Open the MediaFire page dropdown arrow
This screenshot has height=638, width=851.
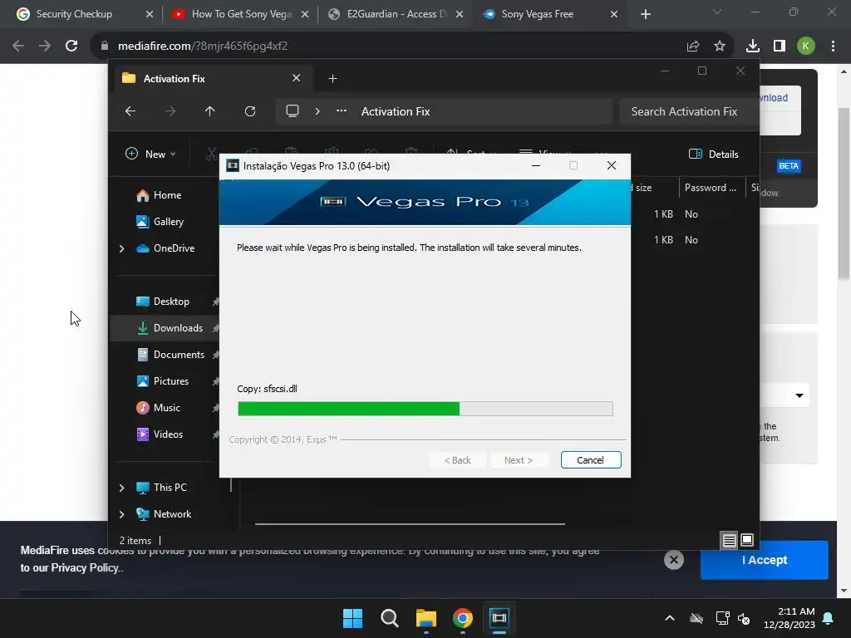(x=799, y=395)
